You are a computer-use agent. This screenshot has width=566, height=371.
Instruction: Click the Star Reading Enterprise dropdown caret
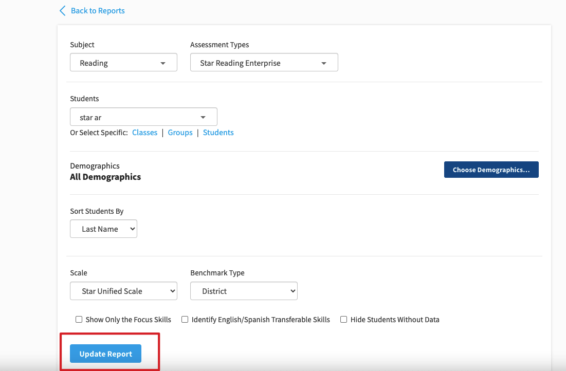click(324, 63)
